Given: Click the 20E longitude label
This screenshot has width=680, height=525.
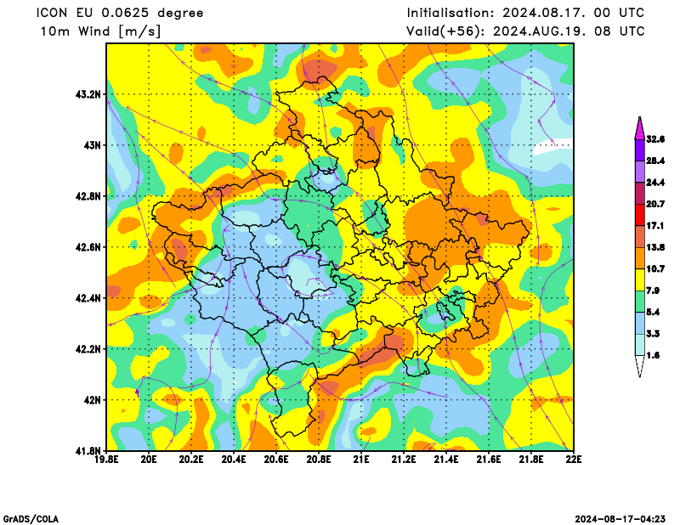Looking at the screenshot, I should tap(149, 459).
